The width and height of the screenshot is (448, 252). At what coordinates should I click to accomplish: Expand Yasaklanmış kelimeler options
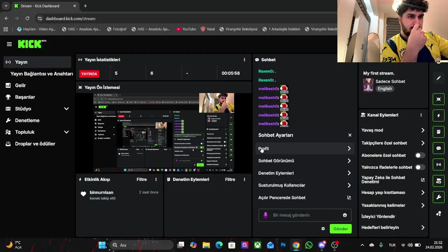[x=423, y=205]
